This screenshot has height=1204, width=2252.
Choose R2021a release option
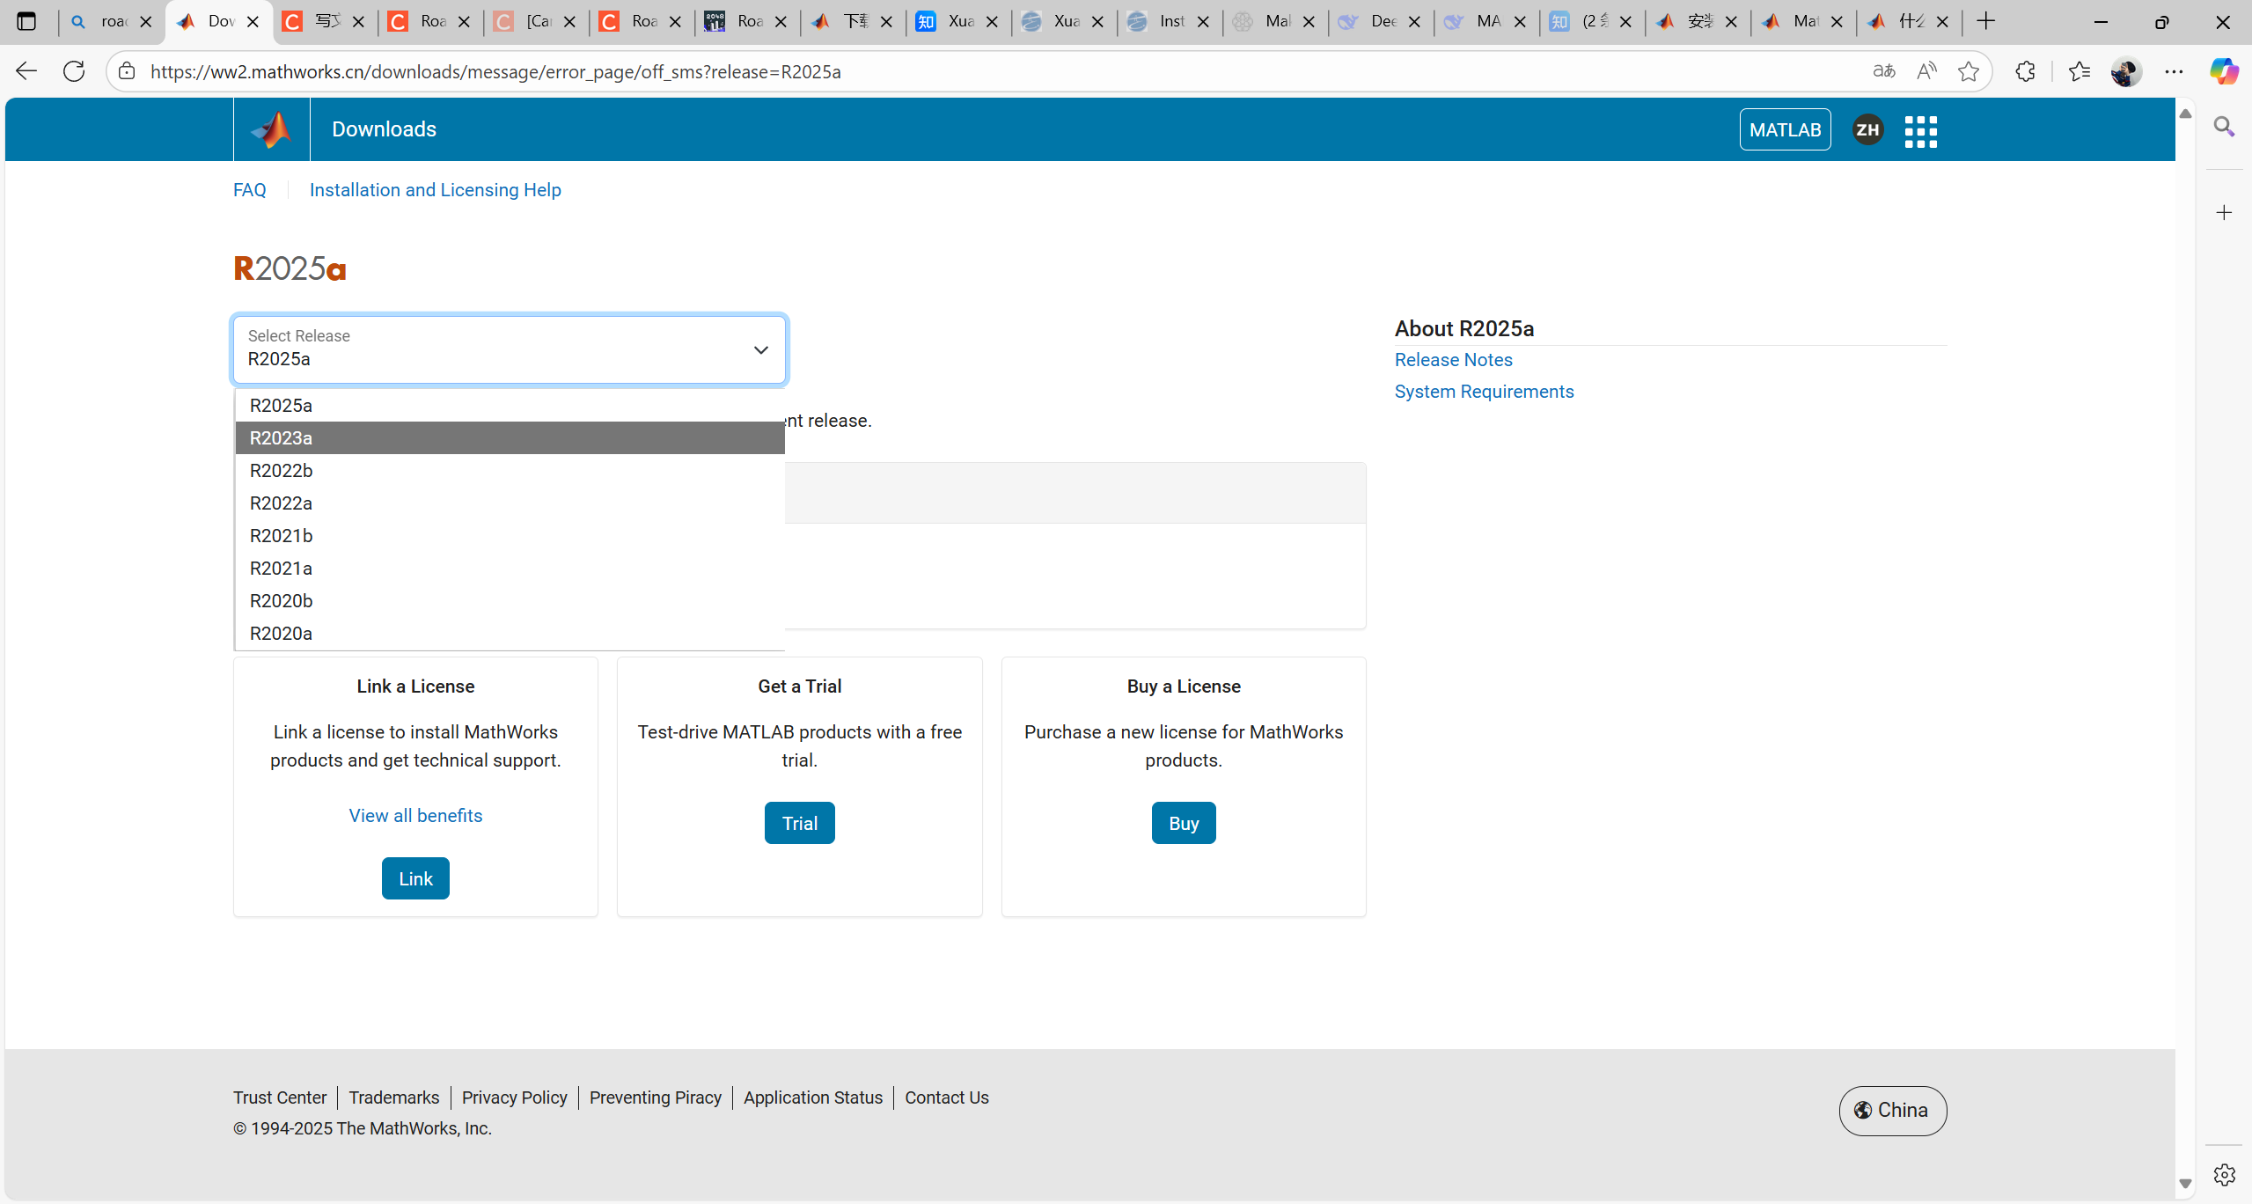click(510, 568)
